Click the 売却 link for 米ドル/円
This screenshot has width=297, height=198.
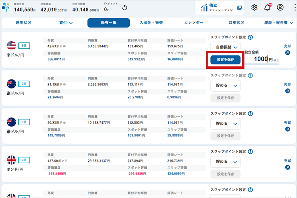point(287,46)
